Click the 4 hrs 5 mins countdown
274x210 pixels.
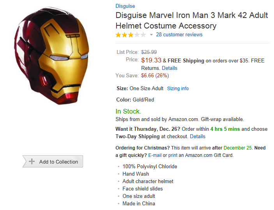tap(225, 129)
